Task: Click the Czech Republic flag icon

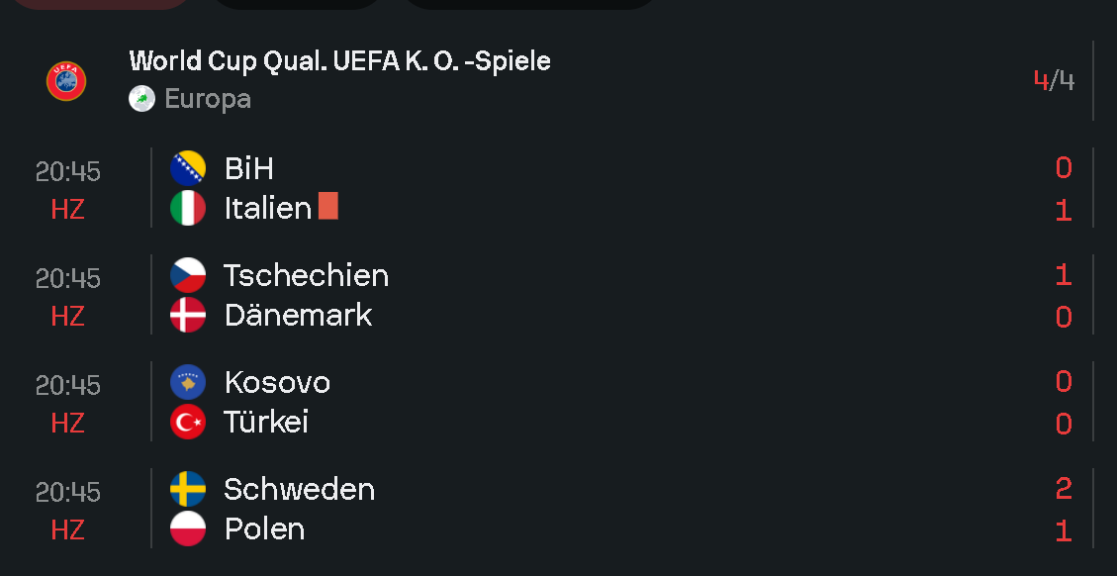Action: coord(188,275)
